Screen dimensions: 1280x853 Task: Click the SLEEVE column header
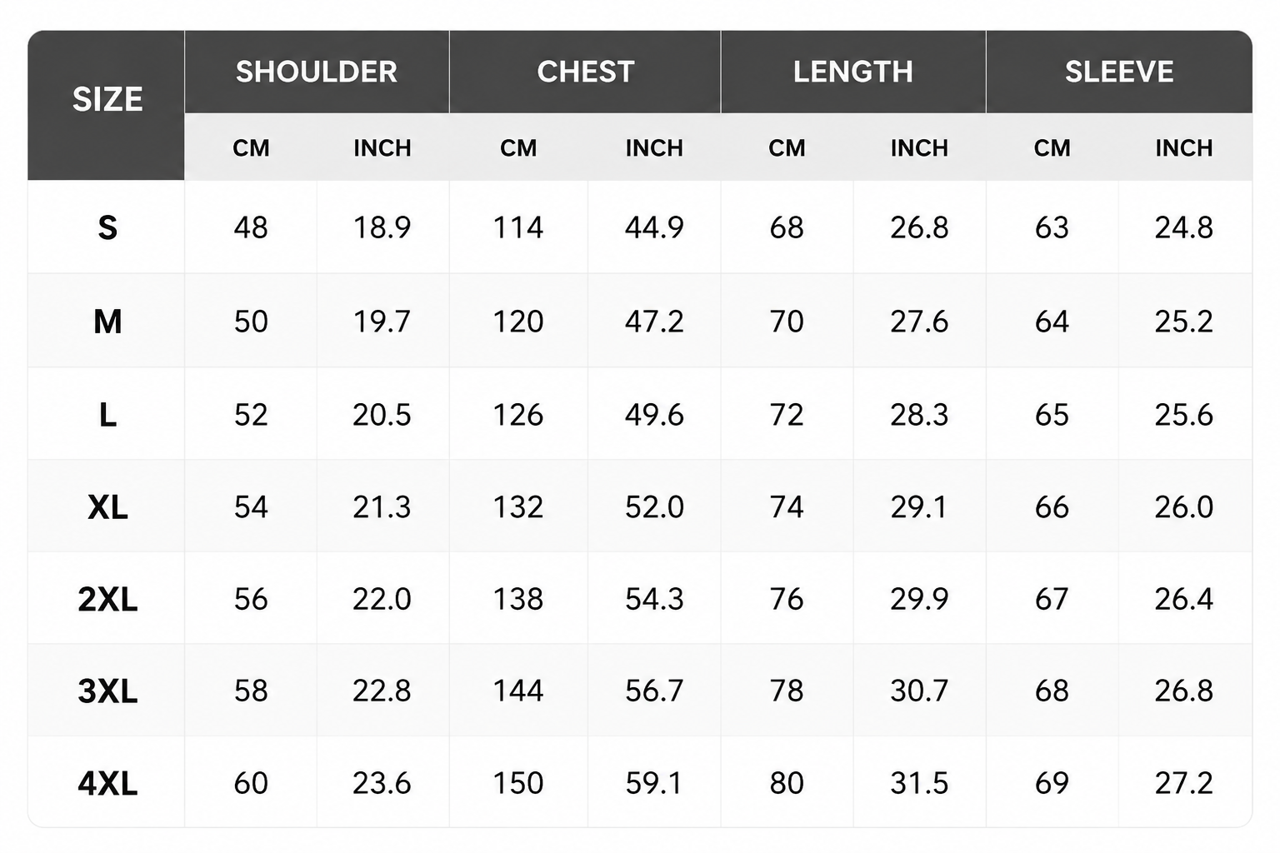click(1119, 72)
